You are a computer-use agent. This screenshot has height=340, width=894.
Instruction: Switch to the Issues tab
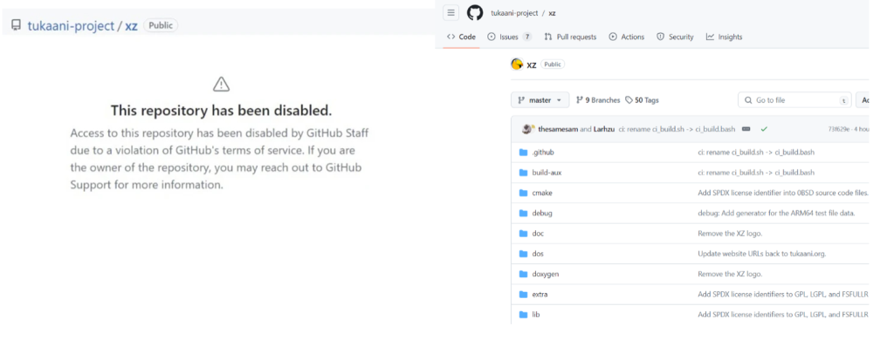[510, 37]
